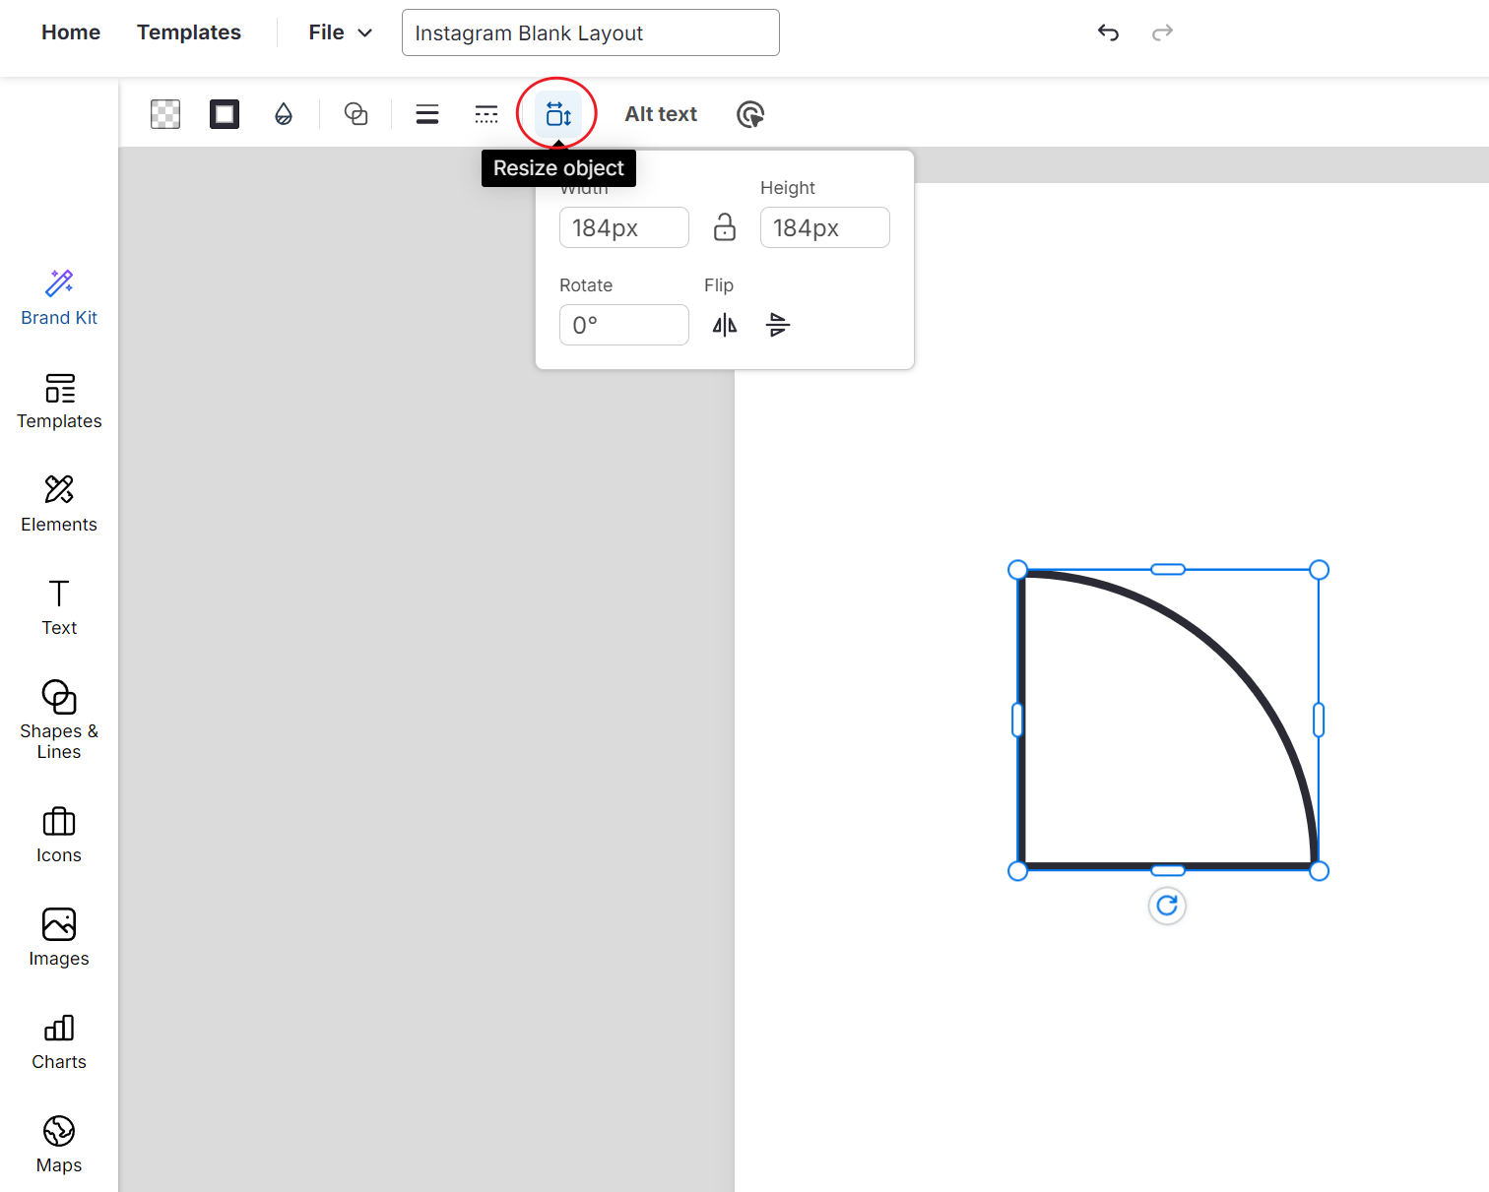Viewport: 1489px width, 1192px height.
Task: Click the undo button
Action: click(1108, 32)
